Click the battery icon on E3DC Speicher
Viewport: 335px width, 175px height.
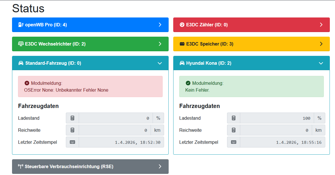pyautogui.click(x=182, y=44)
